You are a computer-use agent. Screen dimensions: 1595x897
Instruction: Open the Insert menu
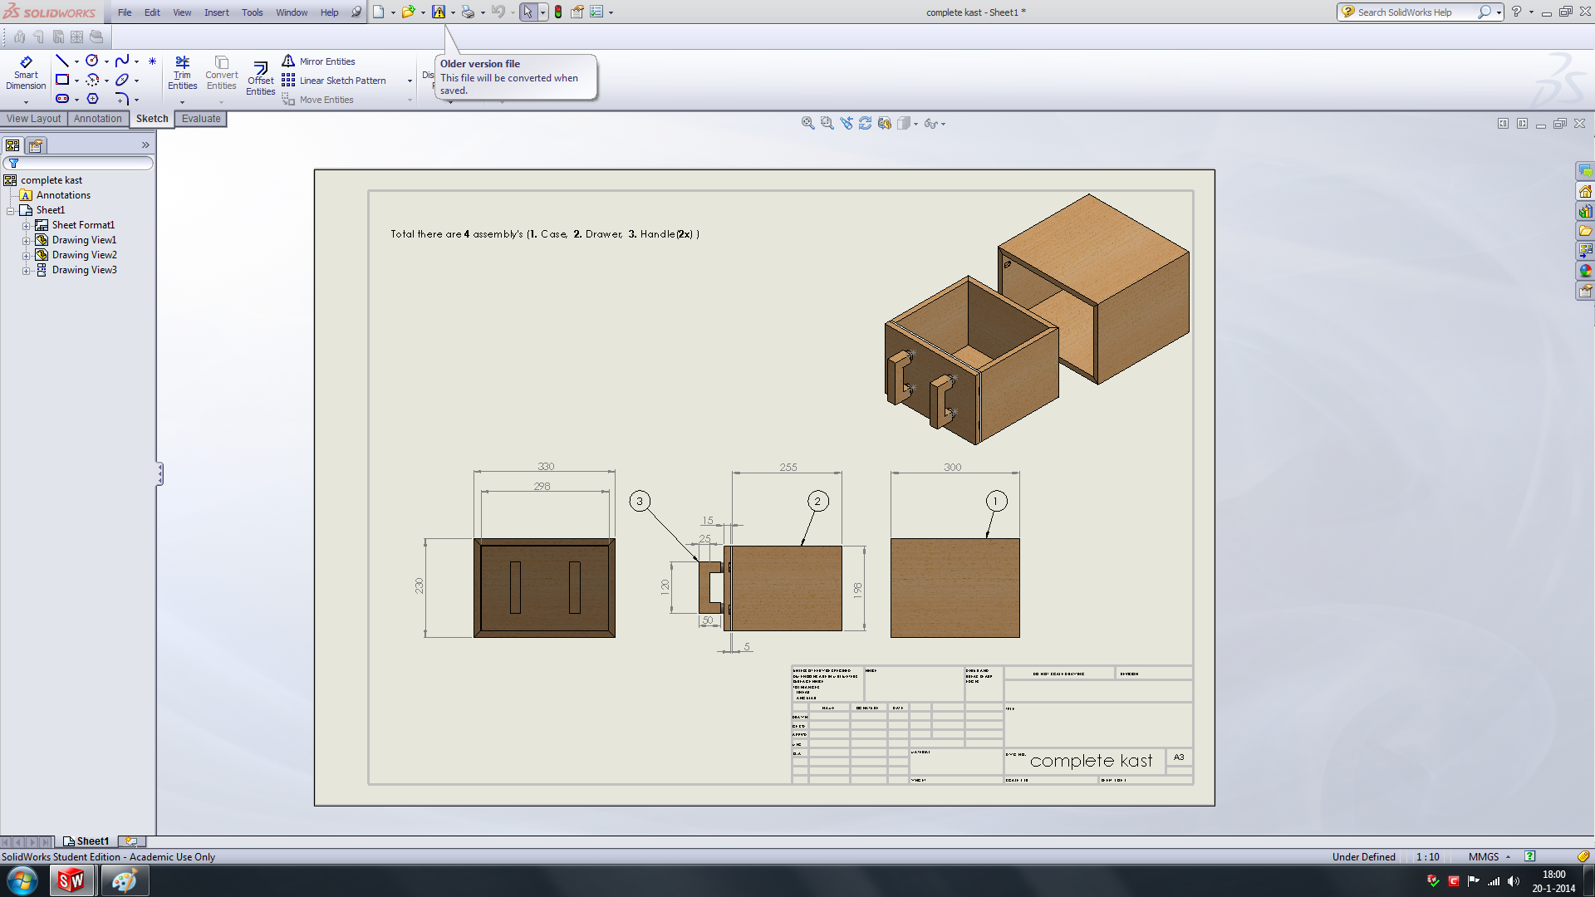click(216, 12)
